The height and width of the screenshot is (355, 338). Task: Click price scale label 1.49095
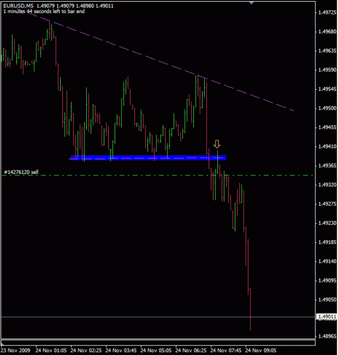coord(327,281)
